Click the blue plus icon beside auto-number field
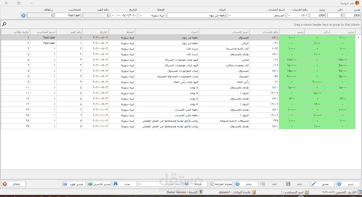The width and height of the screenshot is (362, 197). [x=24, y=15]
